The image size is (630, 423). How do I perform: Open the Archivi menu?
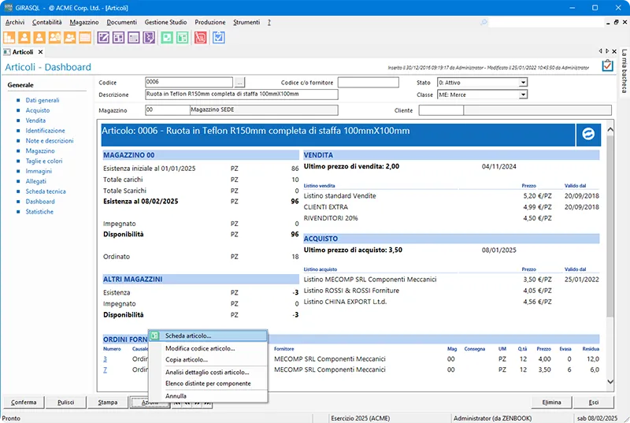coord(15,22)
